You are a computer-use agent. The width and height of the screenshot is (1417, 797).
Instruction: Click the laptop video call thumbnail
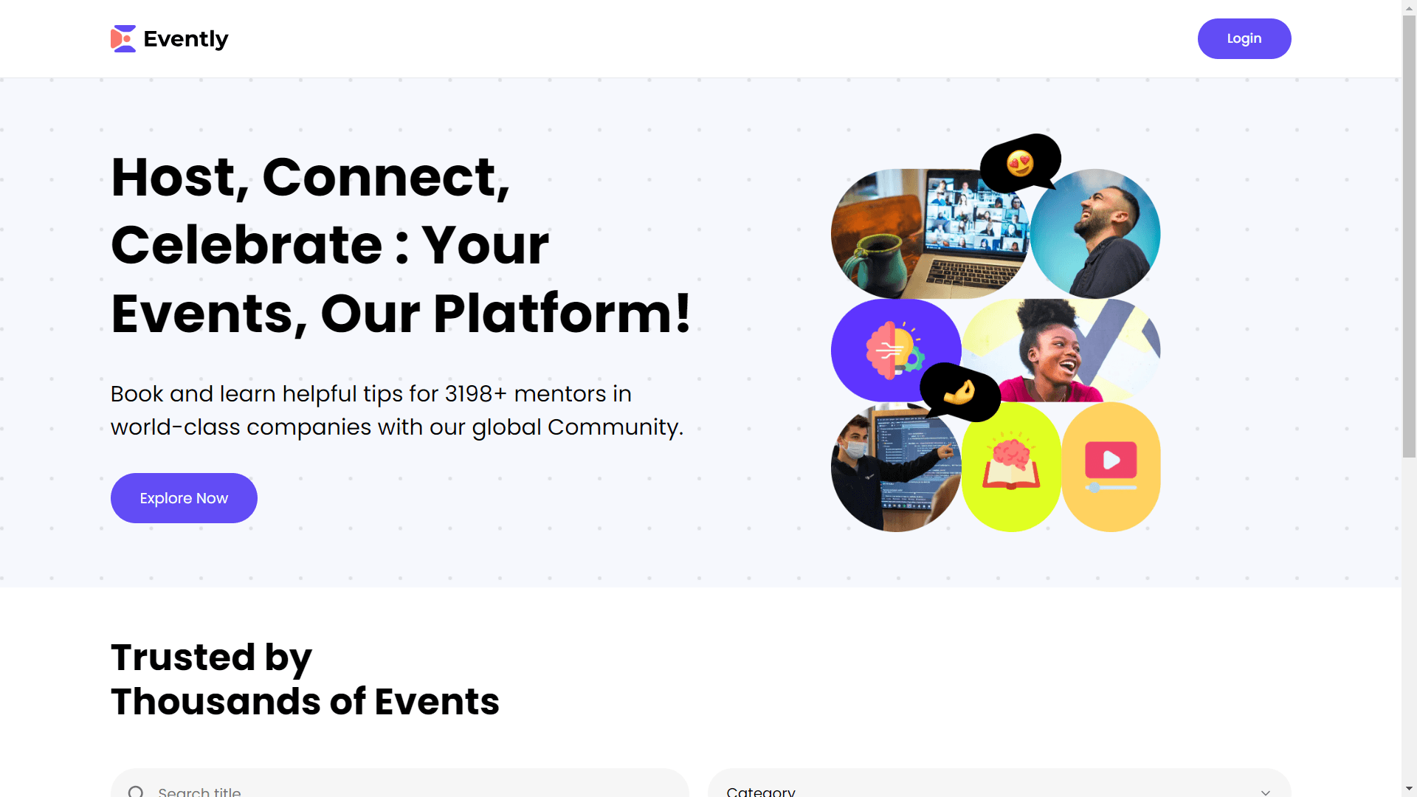pyautogui.click(x=930, y=234)
